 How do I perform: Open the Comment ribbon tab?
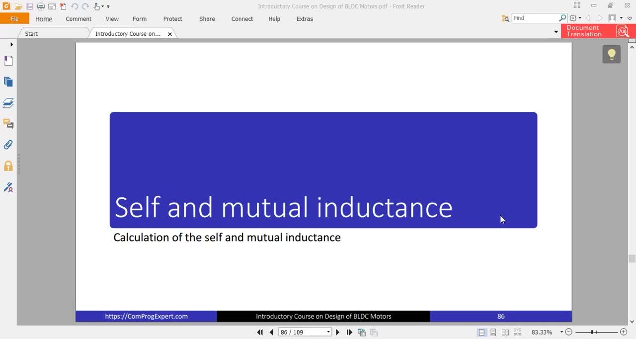tap(79, 19)
